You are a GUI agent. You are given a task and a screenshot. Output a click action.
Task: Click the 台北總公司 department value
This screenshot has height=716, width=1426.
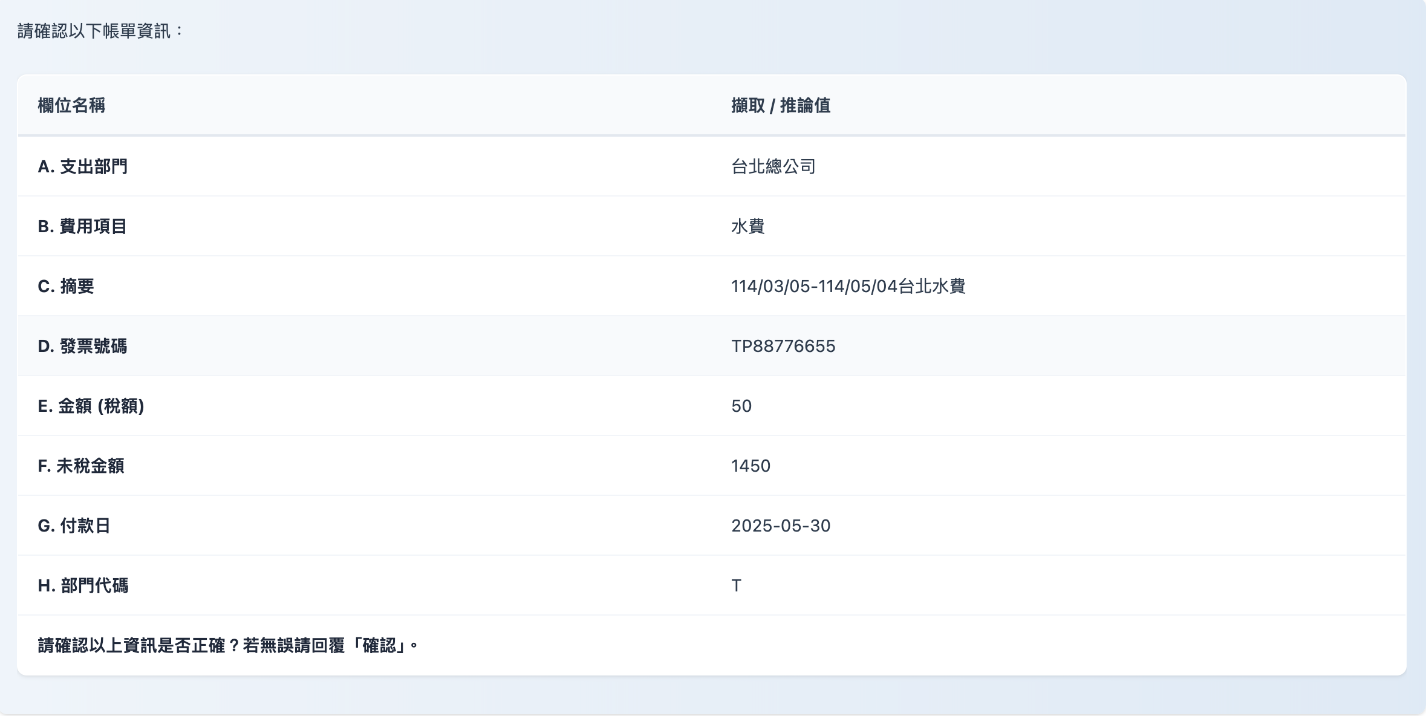[x=773, y=166]
